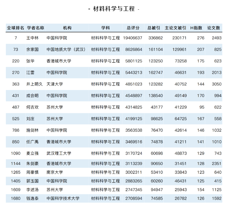
Task: Click H-index value 276
Action: coord(201,38)
